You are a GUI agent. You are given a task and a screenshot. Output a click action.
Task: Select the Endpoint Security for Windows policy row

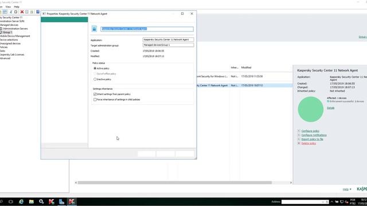pyautogui.click(x=244, y=76)
